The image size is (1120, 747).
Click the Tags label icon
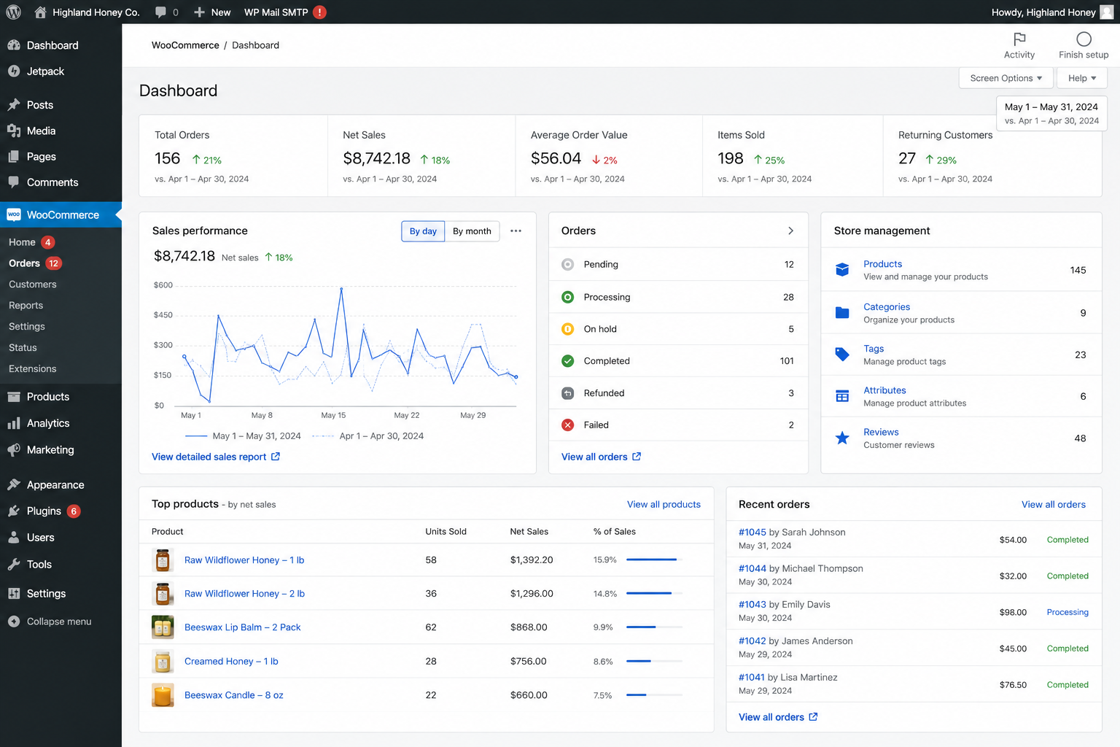click(842, 355)
